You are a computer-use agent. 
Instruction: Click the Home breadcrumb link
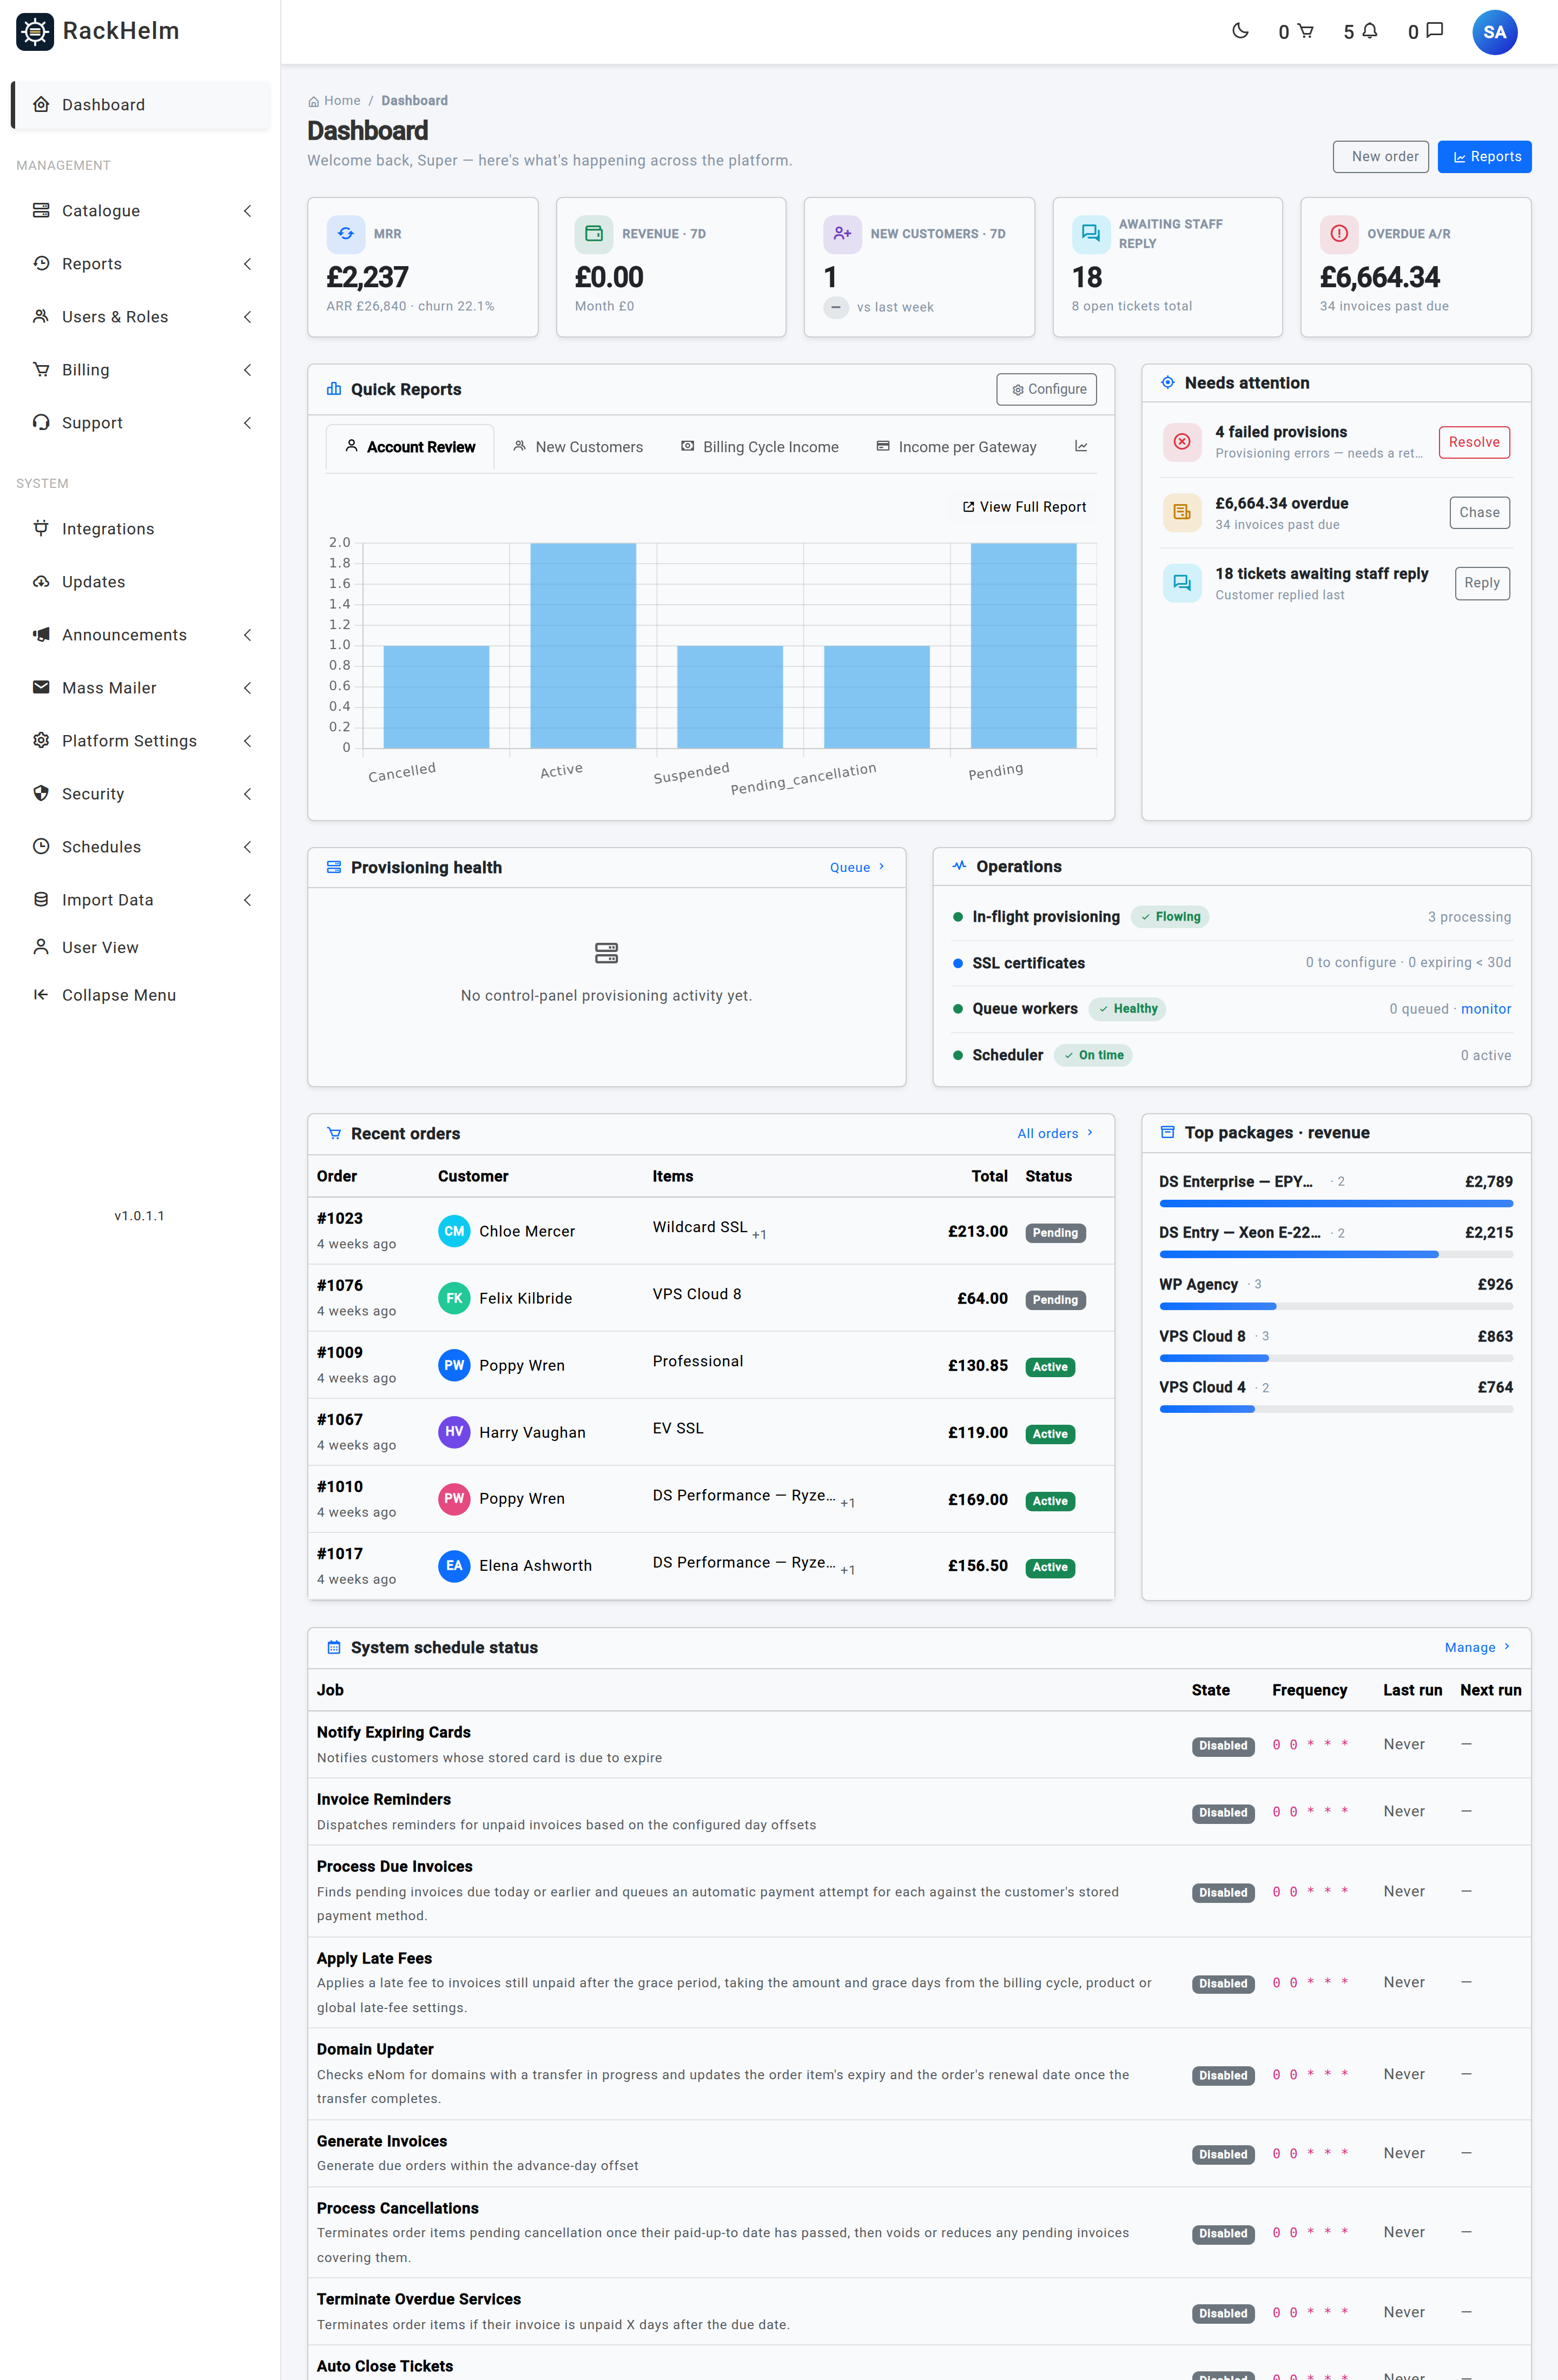(x=334, y=100)
